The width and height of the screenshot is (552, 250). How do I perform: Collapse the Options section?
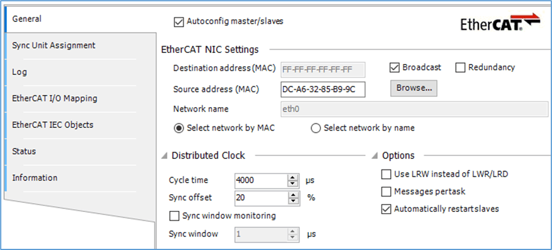[x=376, y=156]
